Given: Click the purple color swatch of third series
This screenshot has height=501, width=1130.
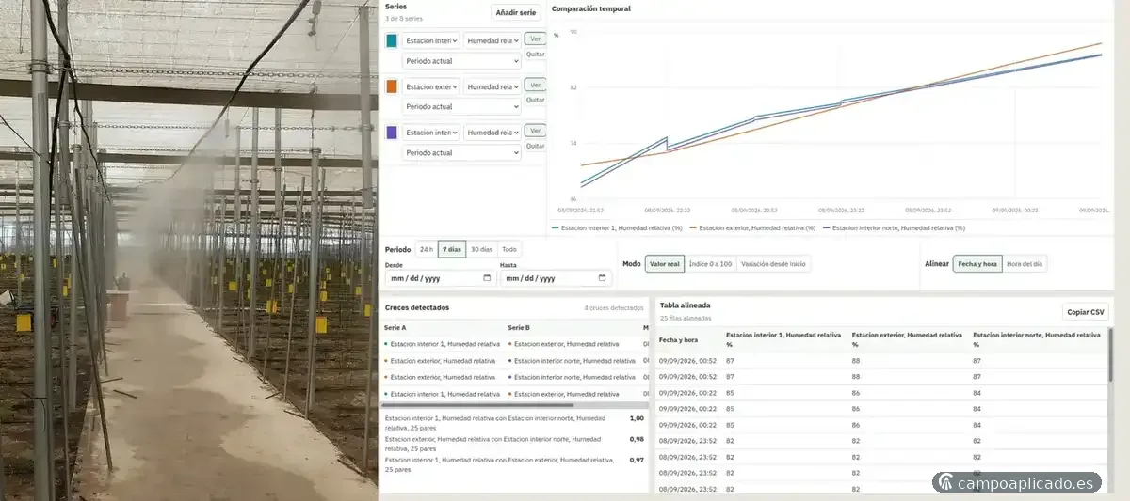Looking at the screenshot, I should pyautogui.click(x=392, y=133).
